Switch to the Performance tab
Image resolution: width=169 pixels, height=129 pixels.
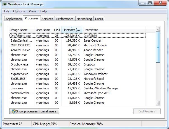(x=65, y=19)
